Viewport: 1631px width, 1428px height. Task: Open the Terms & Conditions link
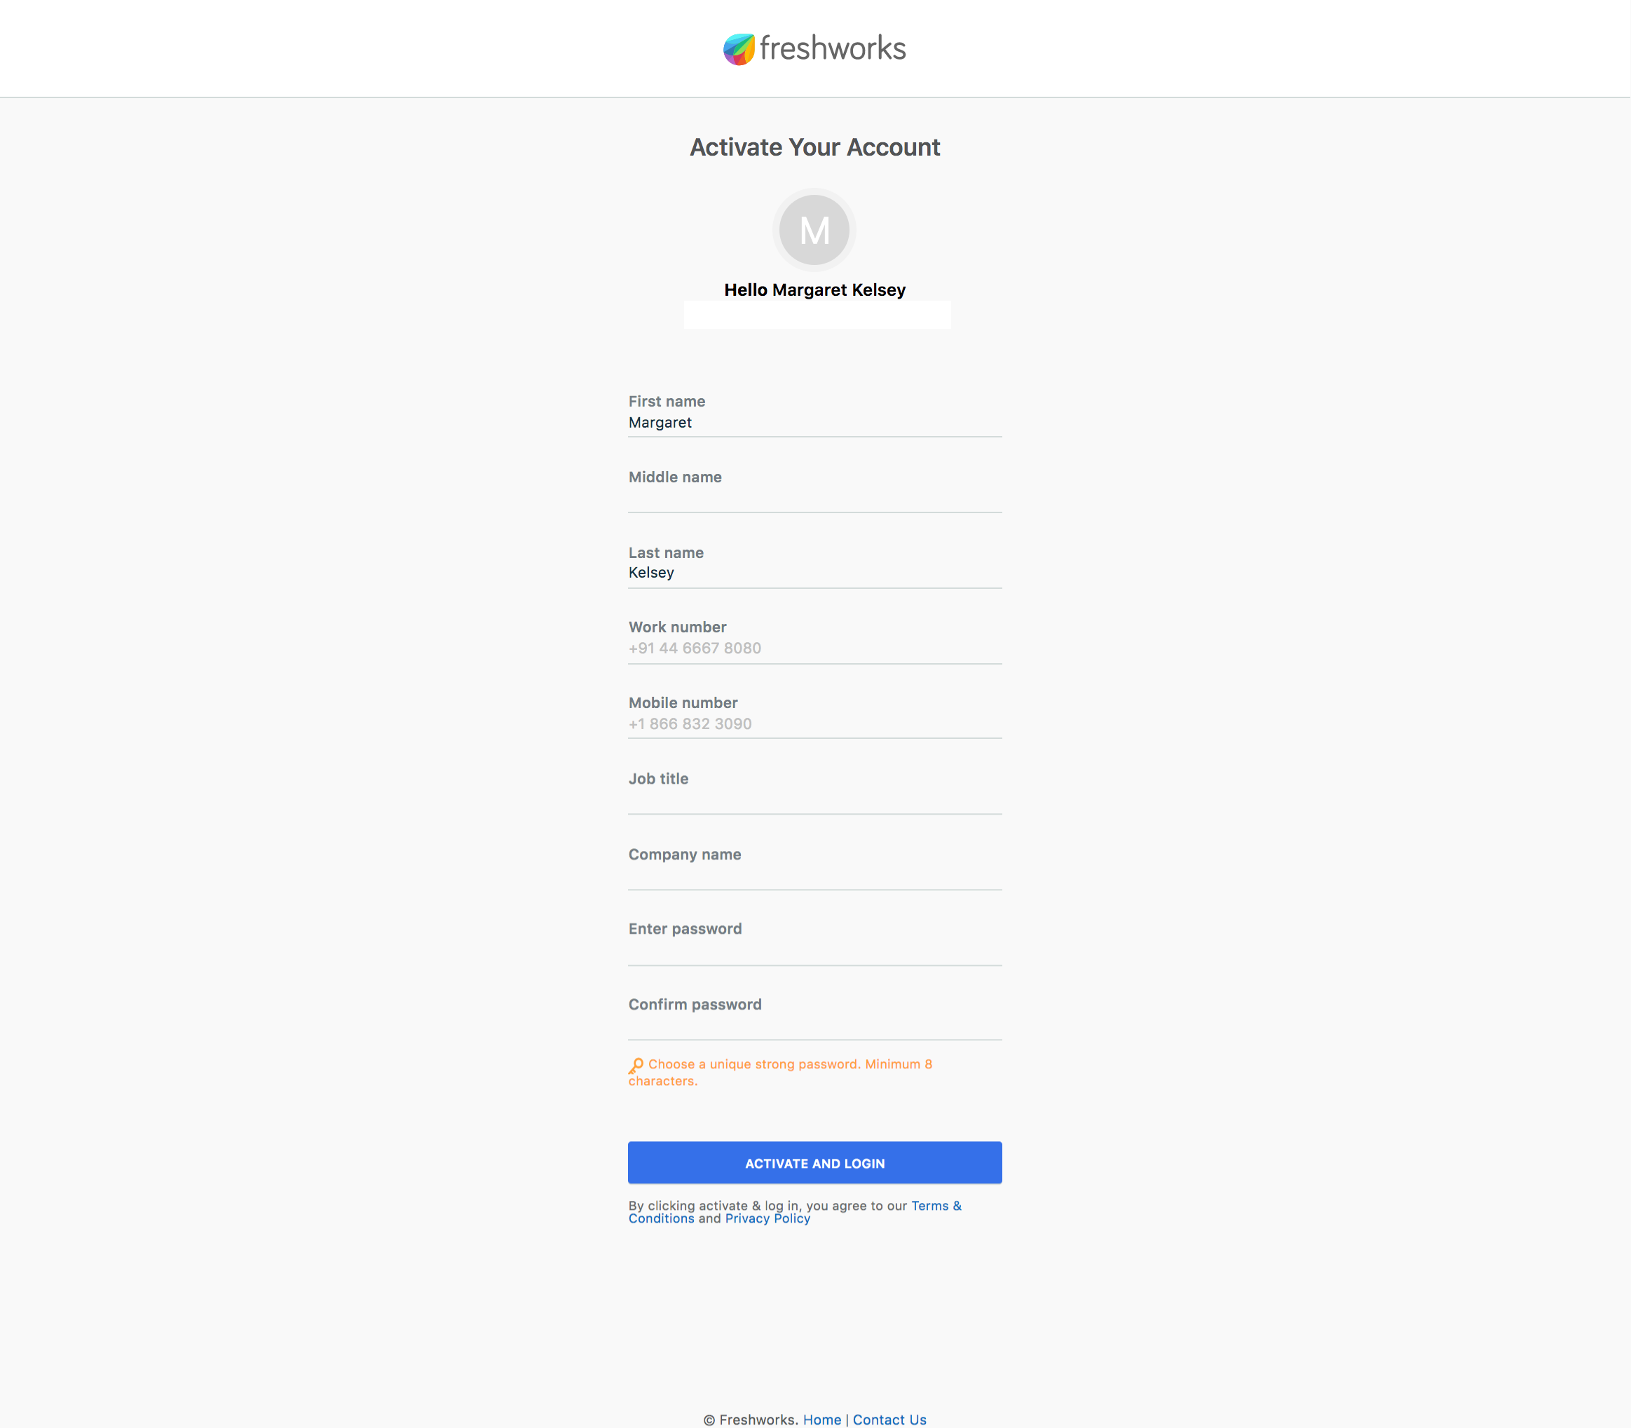point(794,1212)
